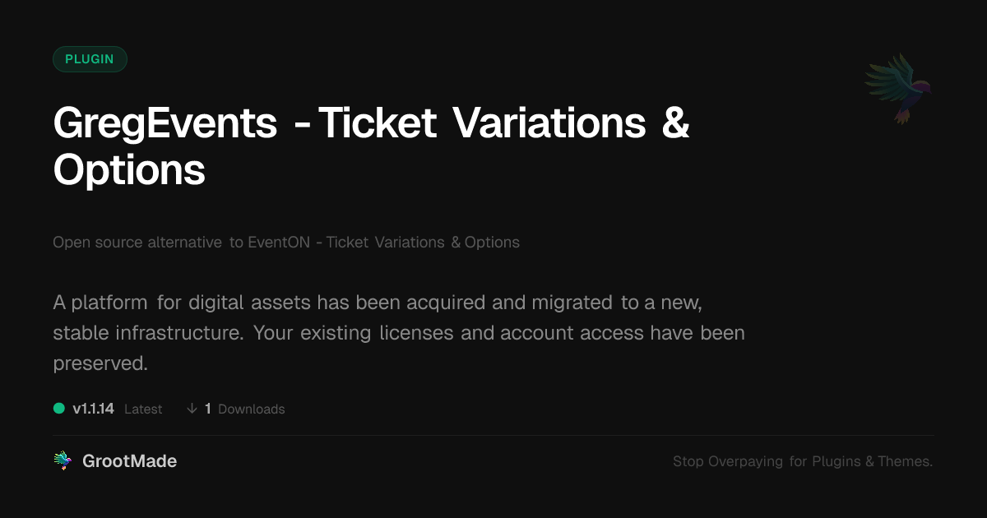Image resolution: width=987 pixels, height=518 pixels.
Task: Click version number v1.1.14
Action: 93,409
